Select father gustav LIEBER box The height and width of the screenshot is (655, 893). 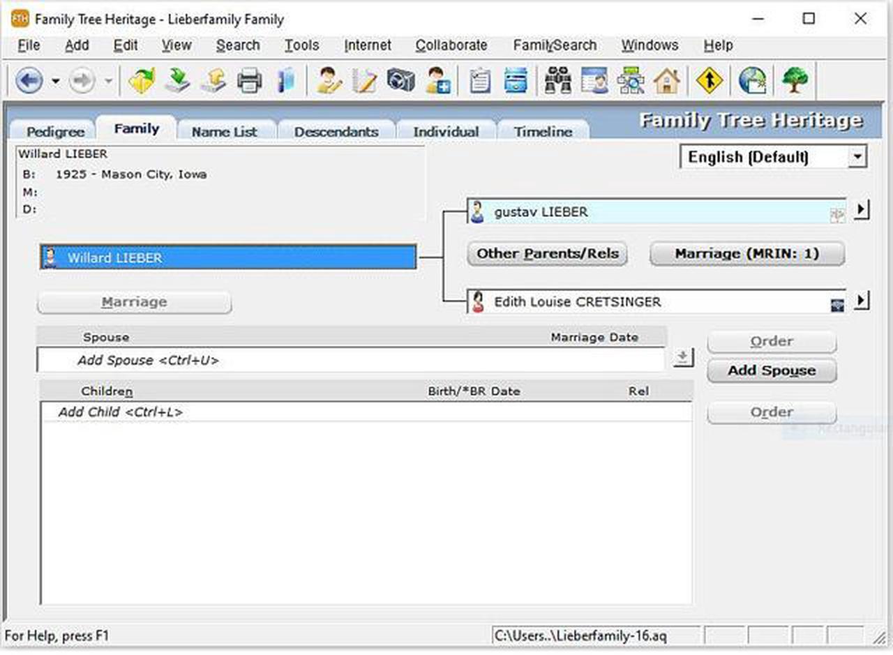coord(656,212)
